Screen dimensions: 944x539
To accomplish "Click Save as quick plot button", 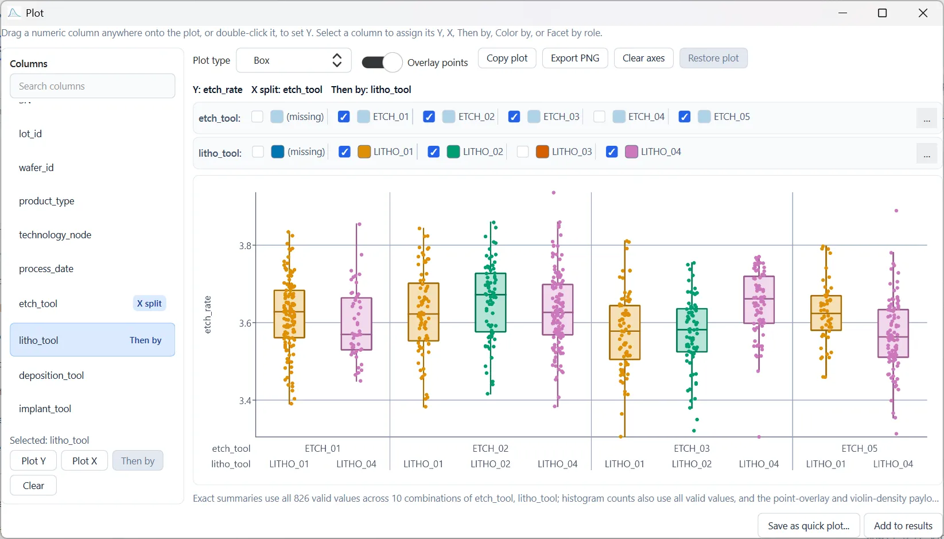I will point(809,526).
